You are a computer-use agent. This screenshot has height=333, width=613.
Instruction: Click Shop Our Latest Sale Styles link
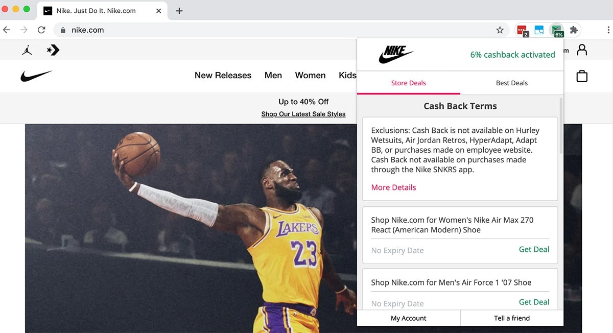303,114
